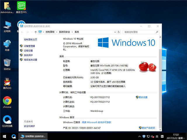Select 控制面板 breadcrumb in address bar

[x=50, y=32]
